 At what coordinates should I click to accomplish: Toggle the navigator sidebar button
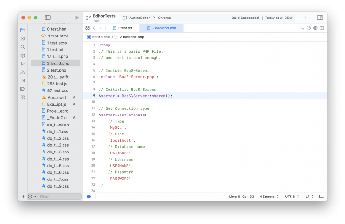47,18
